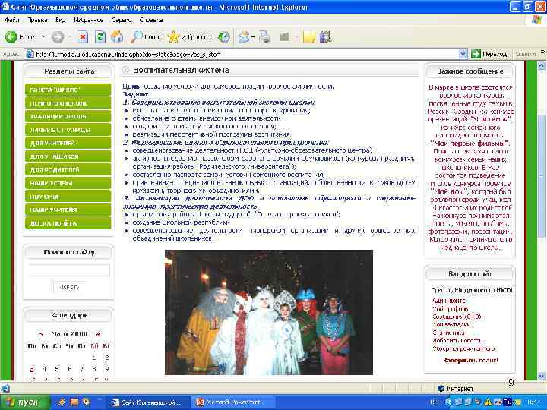Open the Правка menu

(x=37, y=20)
